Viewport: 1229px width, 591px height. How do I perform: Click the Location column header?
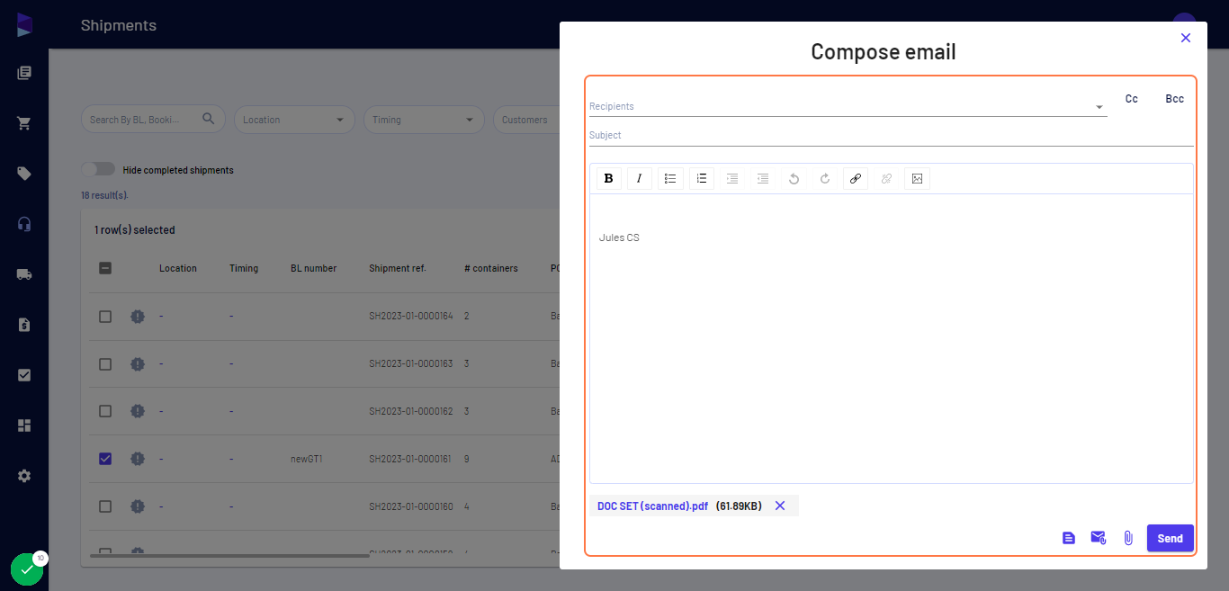tap(178, 268)
